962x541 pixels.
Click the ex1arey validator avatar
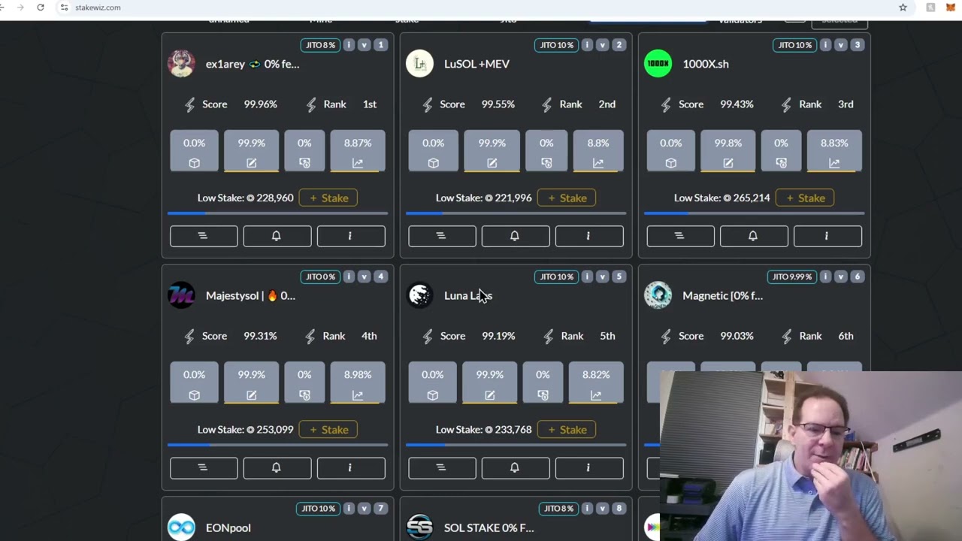pyautogui.click(x=181, y=64)
